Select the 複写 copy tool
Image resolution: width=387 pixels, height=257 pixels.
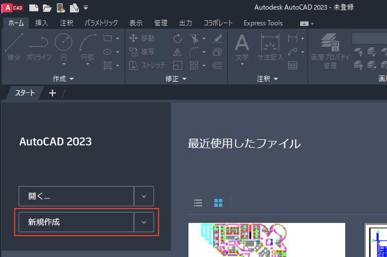(142, 52)
